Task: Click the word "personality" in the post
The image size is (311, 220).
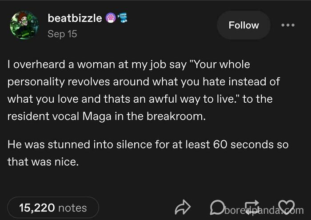Action: pyautogui.click(x=37, y=82)
